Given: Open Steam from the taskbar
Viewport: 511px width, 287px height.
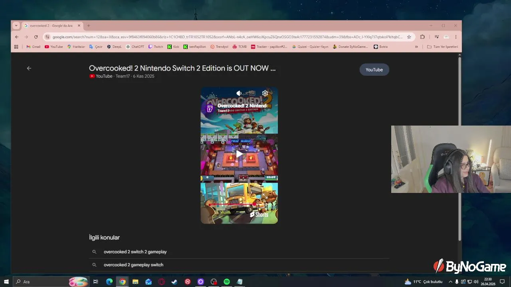Looking at the screenshot, I should [174, 282].
